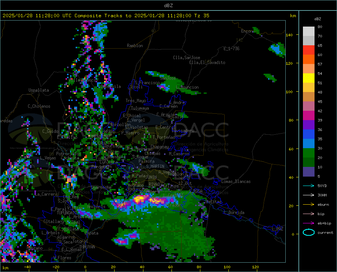Click the Villavicencio map label
Screen dimensions: 337x272
84,80
